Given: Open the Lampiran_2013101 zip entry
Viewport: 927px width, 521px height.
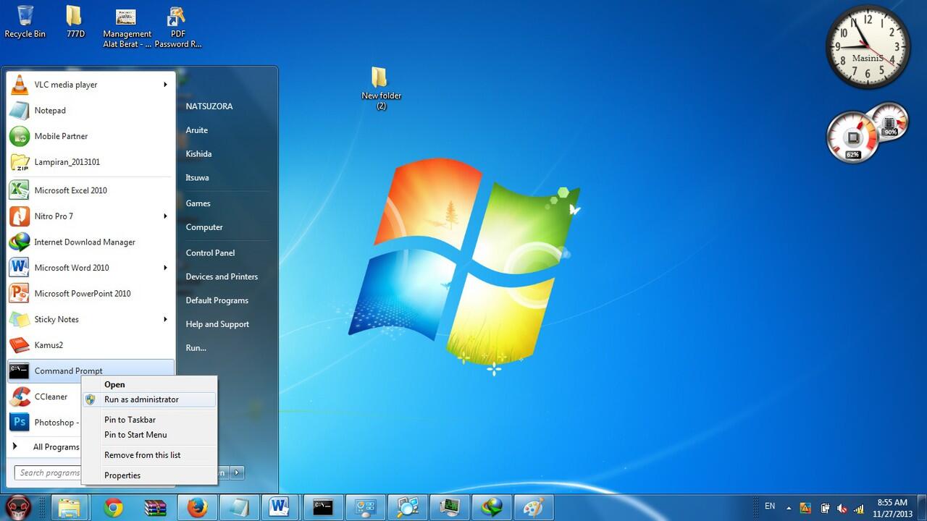Looking at the screenshot, I should point(91,162).
